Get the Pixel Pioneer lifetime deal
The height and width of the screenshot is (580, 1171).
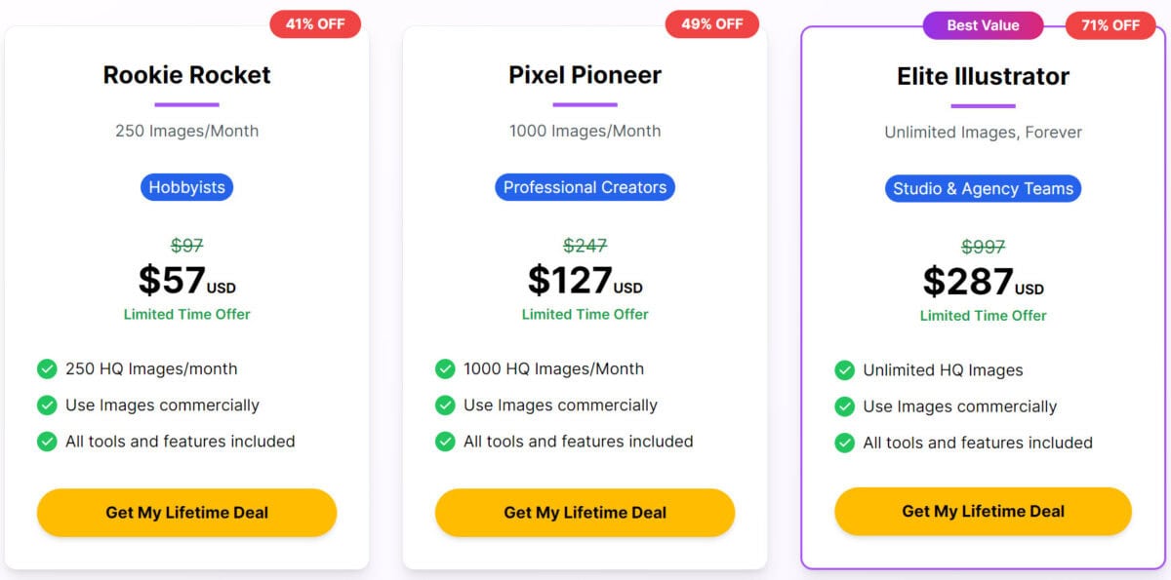pyautogui.click(x=585, y=513)
